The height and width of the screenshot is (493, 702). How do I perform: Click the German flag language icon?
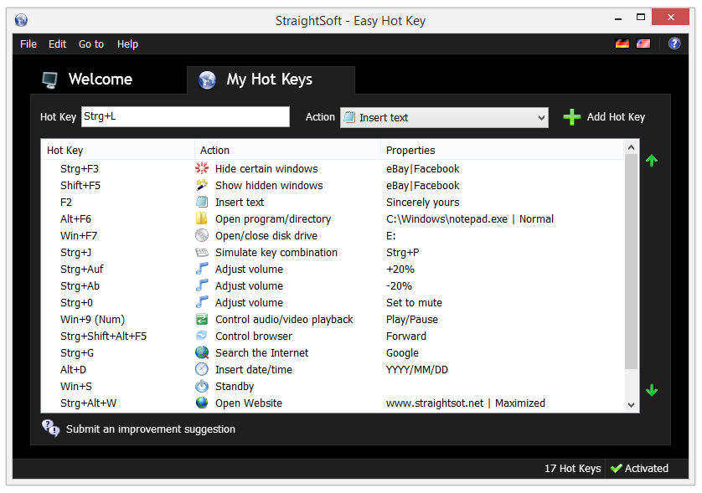point(622,44)
